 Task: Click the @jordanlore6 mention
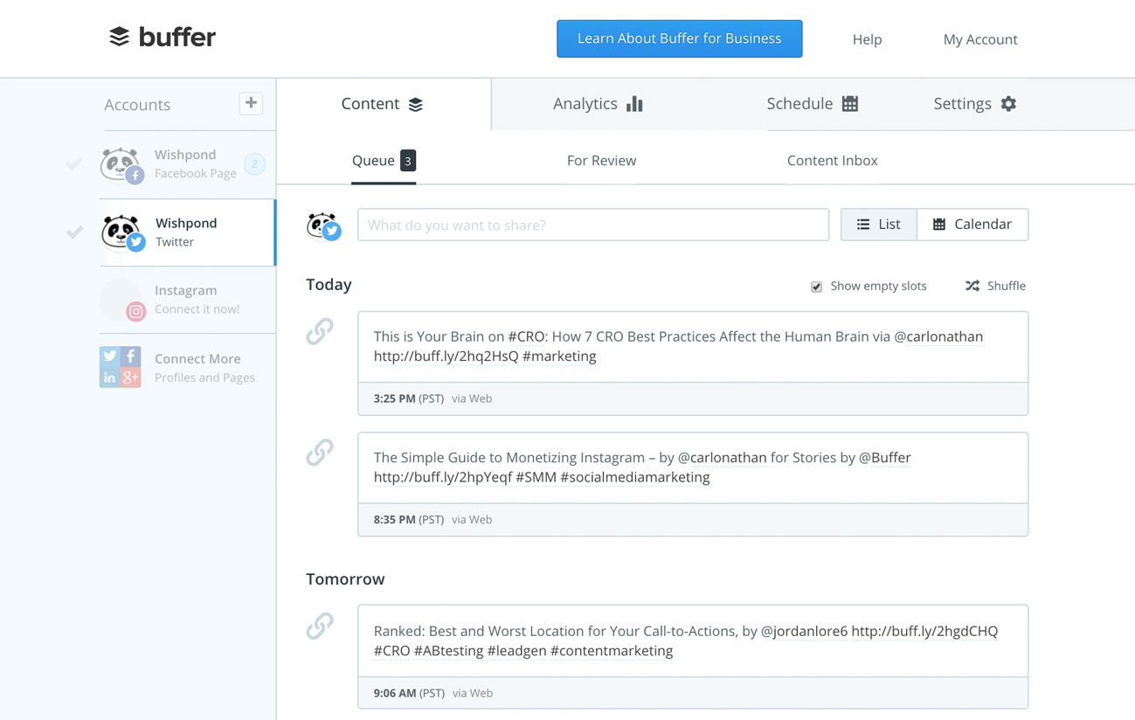(805, 631)
